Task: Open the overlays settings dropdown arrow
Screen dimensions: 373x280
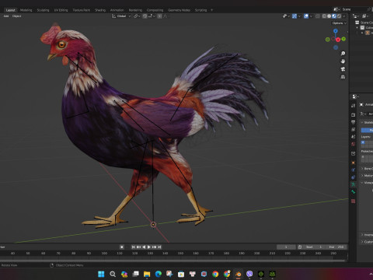Action: 311,16
